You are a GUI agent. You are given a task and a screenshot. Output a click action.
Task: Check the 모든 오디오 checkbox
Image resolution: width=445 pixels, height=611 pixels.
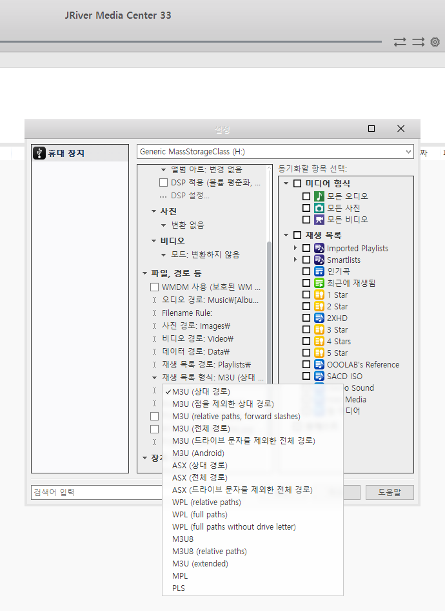pyautogui.click(x=306, y=196)
